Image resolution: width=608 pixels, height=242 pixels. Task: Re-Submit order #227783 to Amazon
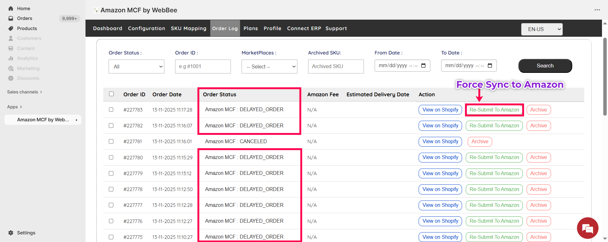pyautogui.click(x=494, y=110)
